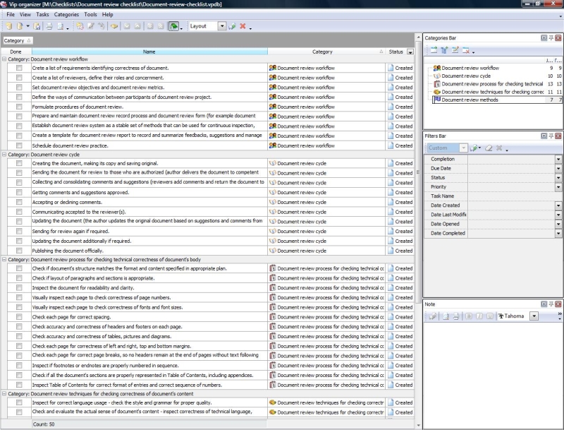Click the print icon in main toolbar
This screenshot has height=430, width=564.
point(49,26)
